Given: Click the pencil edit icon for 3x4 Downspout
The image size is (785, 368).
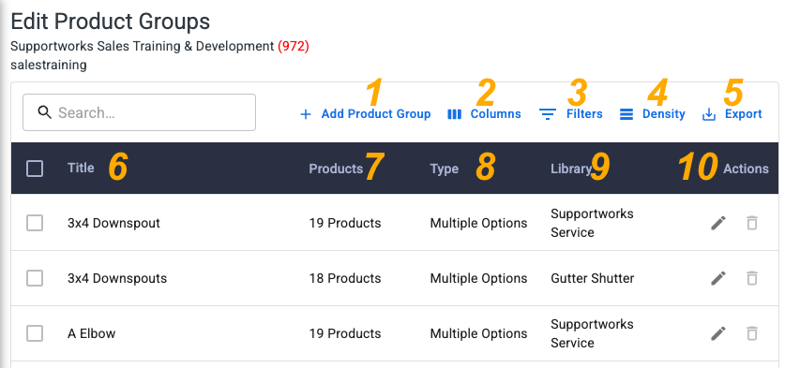Looking at the screenshot, I should (718, 223).
